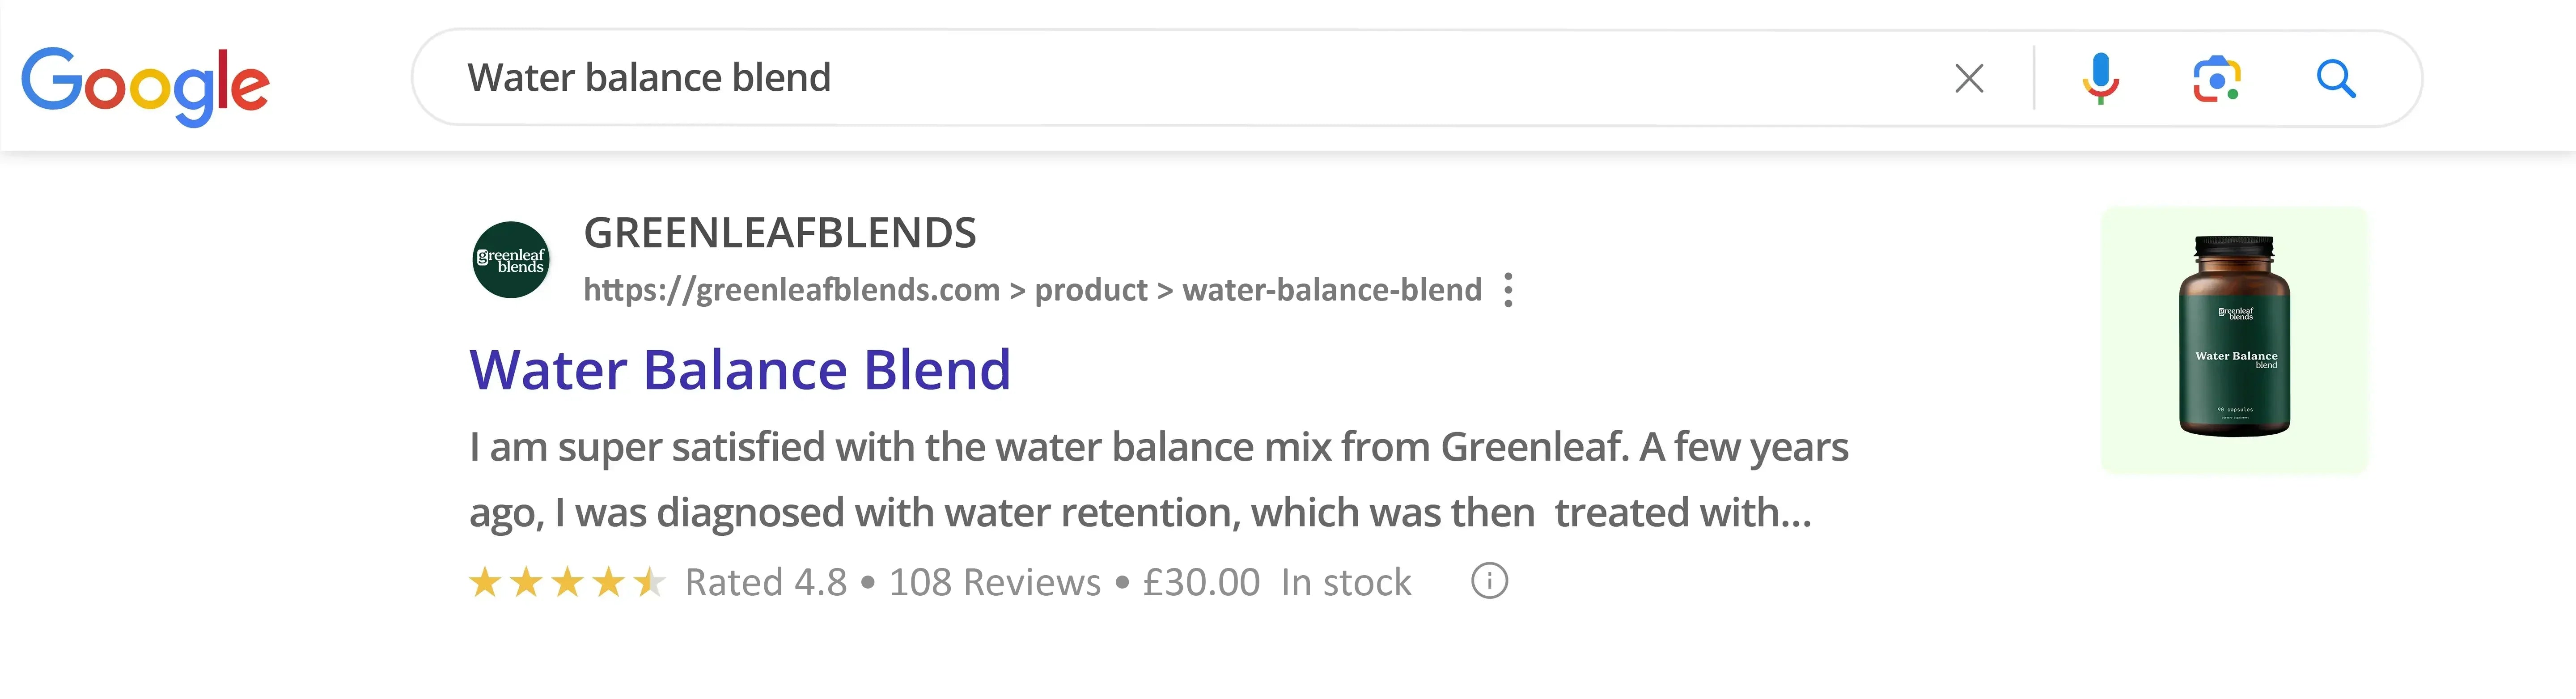This screenshot has height=699, width=2576.
Task: Click the £30.00 price
Action: point(1201,582)
